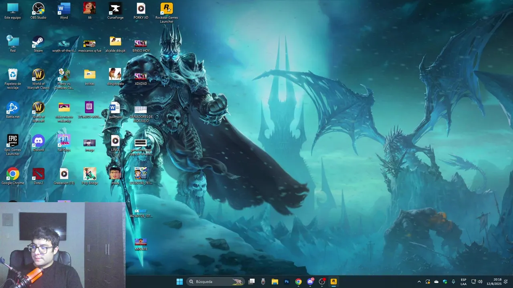Select the CurseForge desktop shortcut
This screenshot has width=513, height=288.
[115, 11]
